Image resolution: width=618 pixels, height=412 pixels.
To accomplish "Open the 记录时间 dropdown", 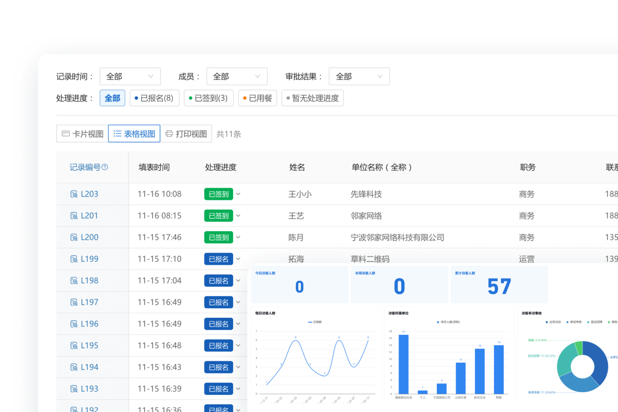I will click(x=130, y=76).
